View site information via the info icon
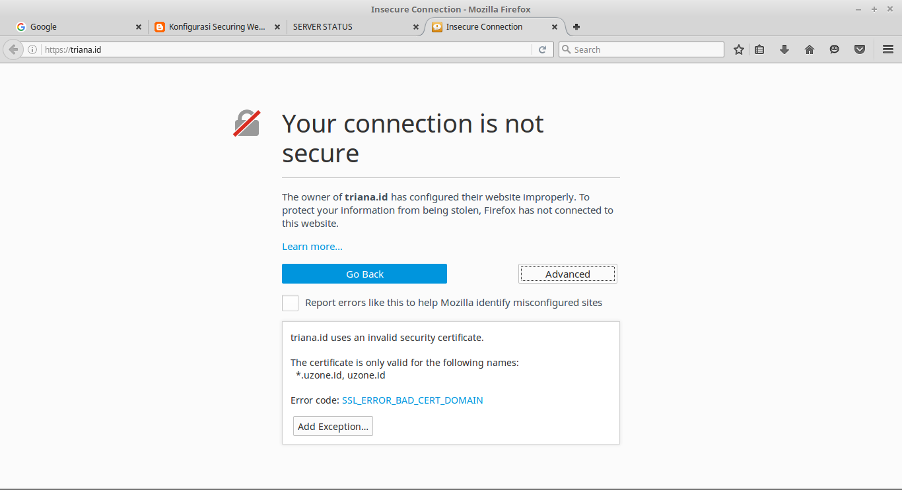 [x=32, y=49]
